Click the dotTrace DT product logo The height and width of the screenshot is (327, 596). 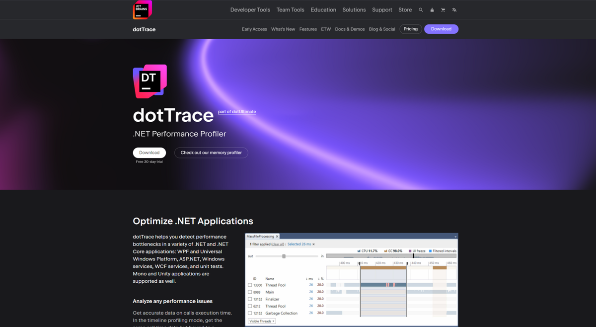coord(150,81)
